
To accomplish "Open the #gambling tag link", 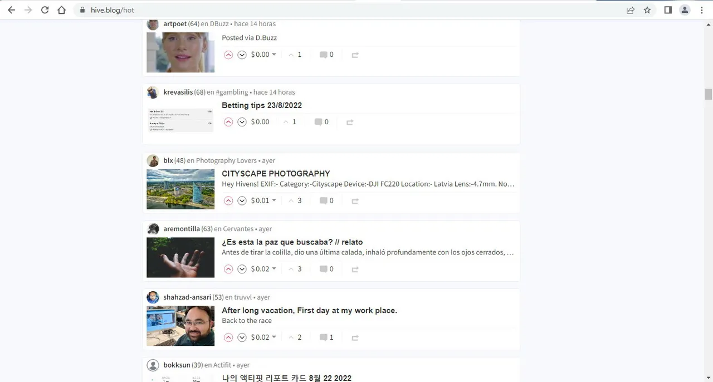I will pyautogui.click(x=232, y=92).
